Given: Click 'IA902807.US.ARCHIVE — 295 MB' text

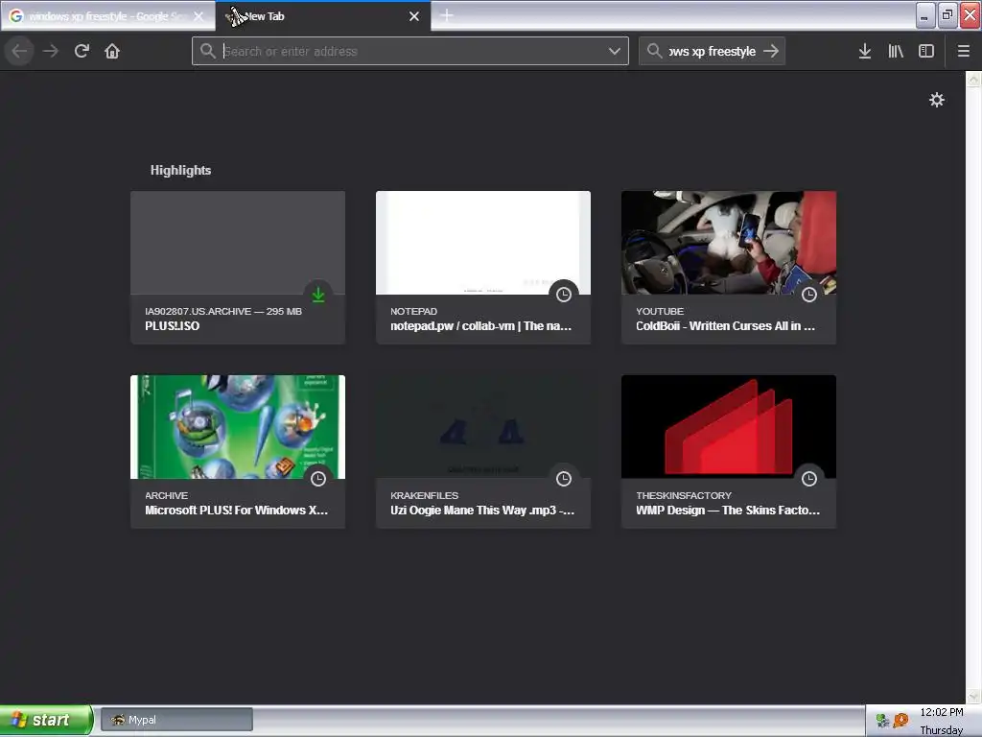Looking at the screenshot, I should click(222, 311).
